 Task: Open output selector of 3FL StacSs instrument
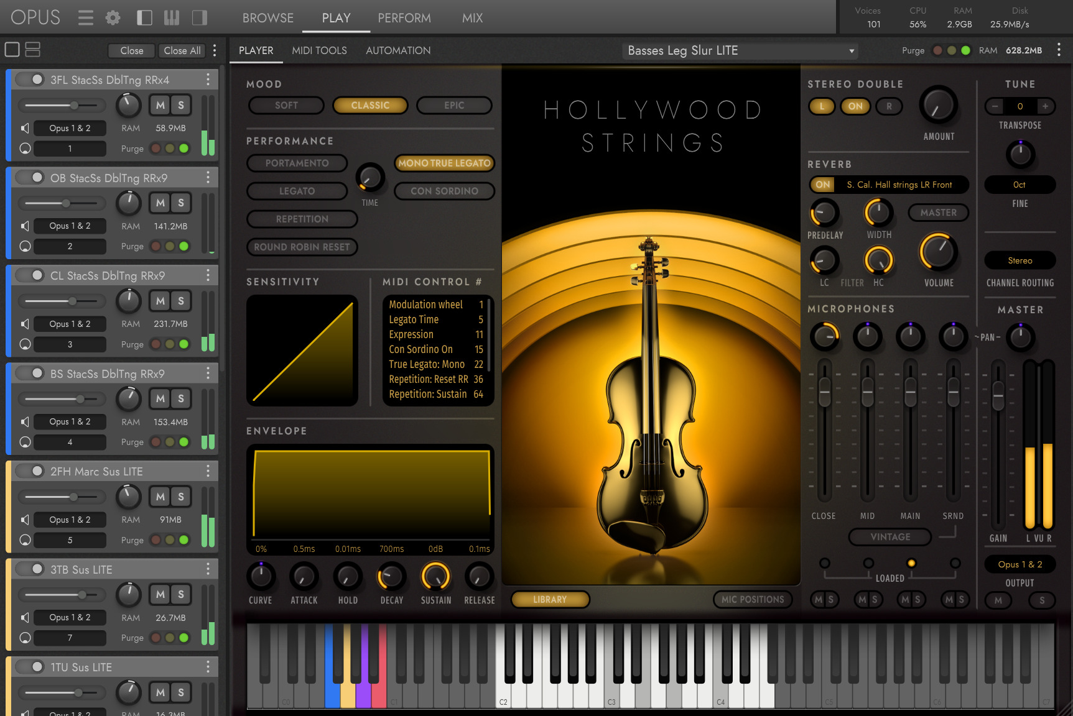(x=70, y=128)
